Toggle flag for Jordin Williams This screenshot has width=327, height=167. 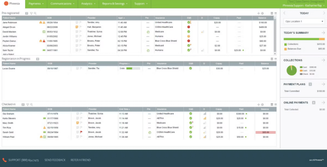point(80,36)
